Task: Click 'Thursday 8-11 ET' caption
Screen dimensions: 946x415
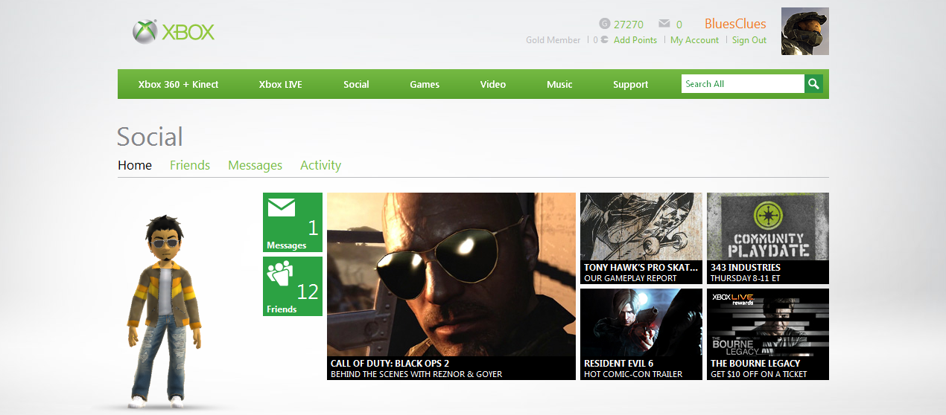Action: [745, 278]
